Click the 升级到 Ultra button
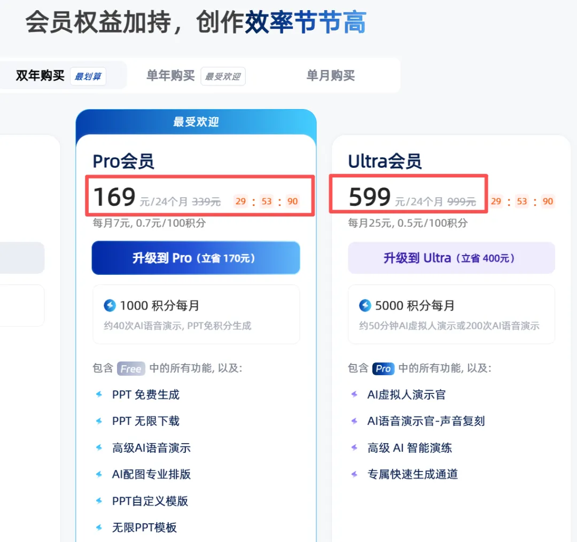Image resolution: width=577 pixels, height=542 pixels. tap(451, 258)
